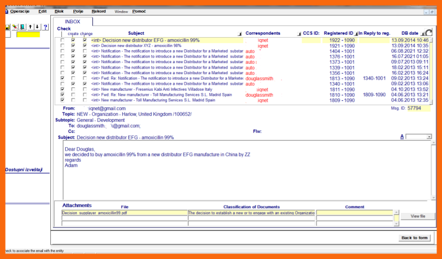This screenshot has height=259, width=442.
Task: Untick the change checkbox for row 1376 - 1001
Action: 85,56
